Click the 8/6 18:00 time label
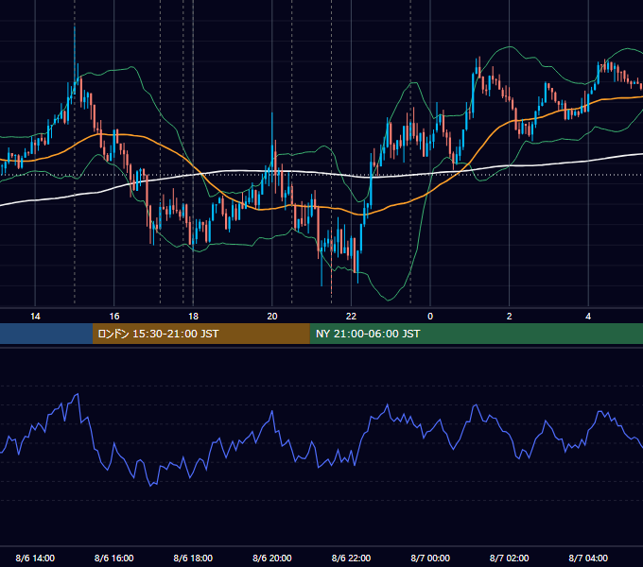The width and height of the screenshot is (643, 567). [x=193, y=558]
